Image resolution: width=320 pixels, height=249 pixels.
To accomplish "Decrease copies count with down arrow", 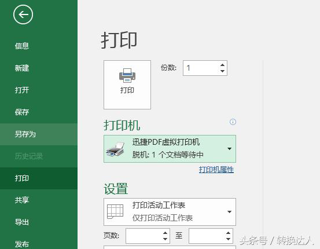I will pos(222,71).
